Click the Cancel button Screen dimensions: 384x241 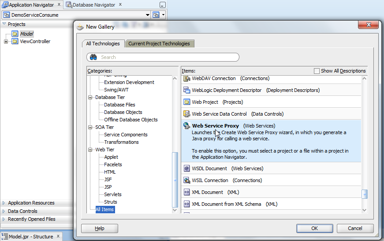point(355,228)
